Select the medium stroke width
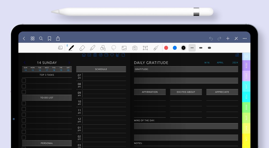The image size is (269, 148). [x=201, y=48]
